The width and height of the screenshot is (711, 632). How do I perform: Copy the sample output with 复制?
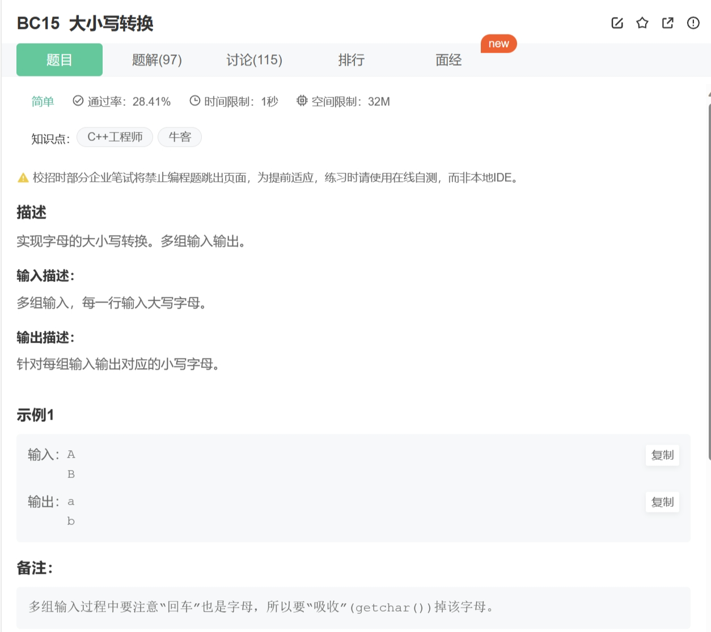(x=662, y=502)
